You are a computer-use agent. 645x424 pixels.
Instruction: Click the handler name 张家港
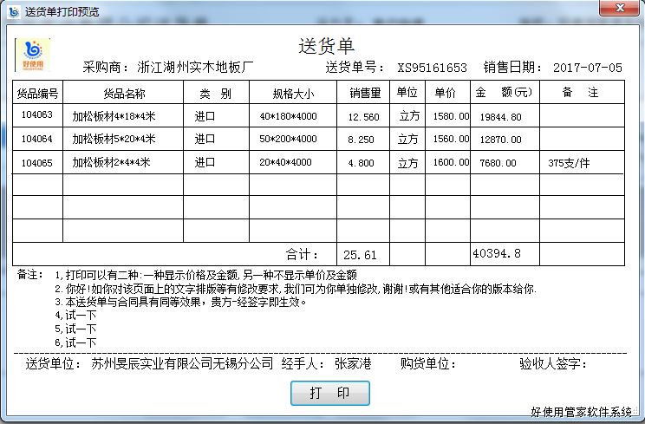tap(352, 364)
